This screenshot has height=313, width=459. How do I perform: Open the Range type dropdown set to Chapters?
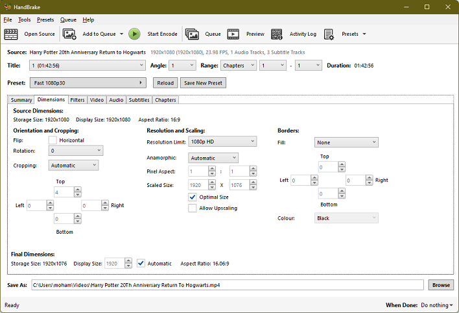tap(239, 66)
